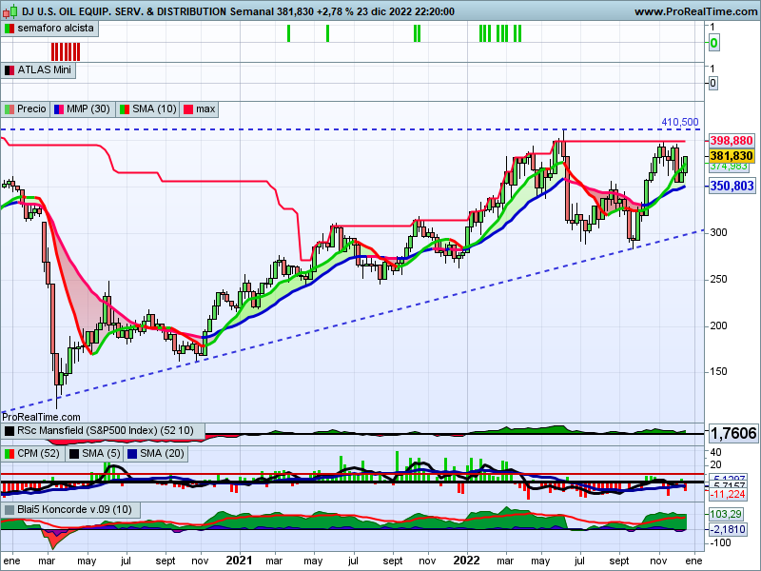Click the -11,224 CPM value tag

[x=728, y=494]
